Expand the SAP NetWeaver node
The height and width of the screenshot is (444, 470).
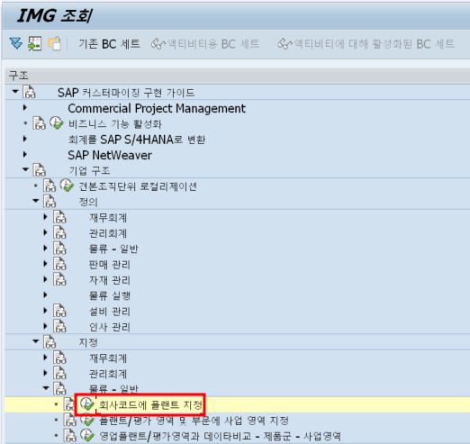click(25, 154)
